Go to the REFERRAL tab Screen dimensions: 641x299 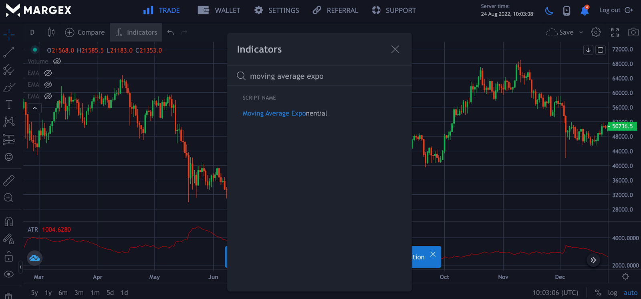pos(335,10)
